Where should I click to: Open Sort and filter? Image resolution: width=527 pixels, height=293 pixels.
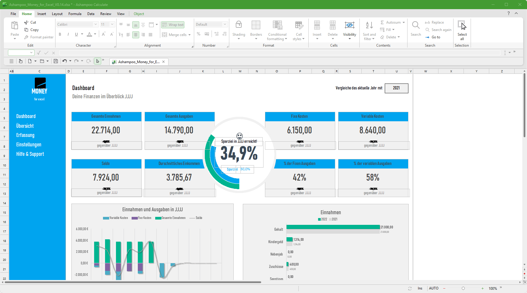[369, 30]
